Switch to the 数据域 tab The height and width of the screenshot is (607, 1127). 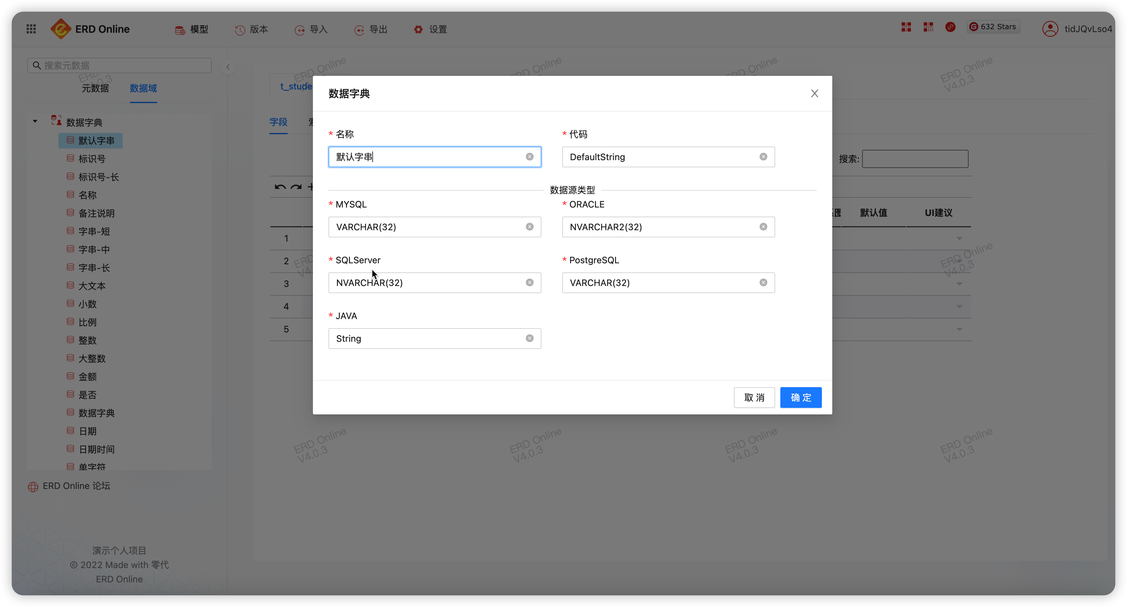(143, 88)
